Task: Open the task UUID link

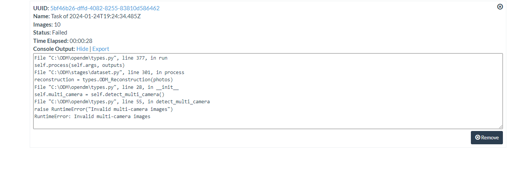Action: coord(105,8)
